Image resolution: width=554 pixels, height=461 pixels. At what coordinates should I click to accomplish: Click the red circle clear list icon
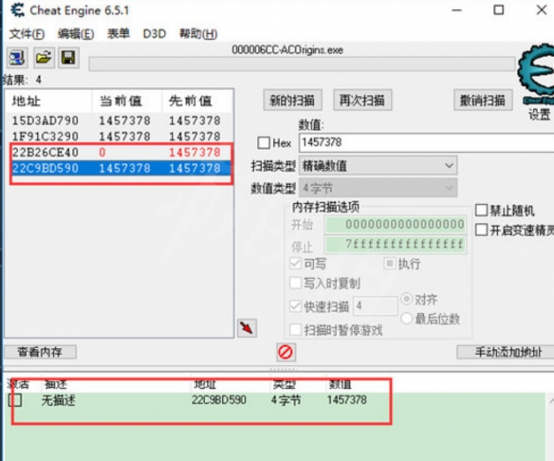pos(286,352)
